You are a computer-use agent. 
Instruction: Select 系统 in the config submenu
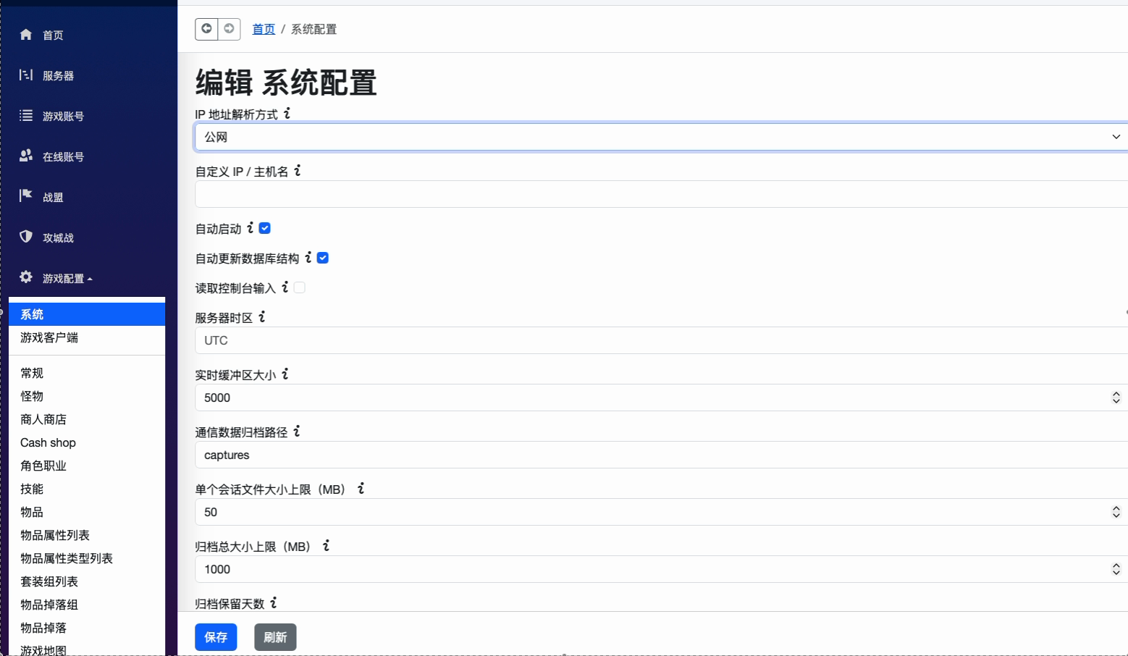point(87,314)
